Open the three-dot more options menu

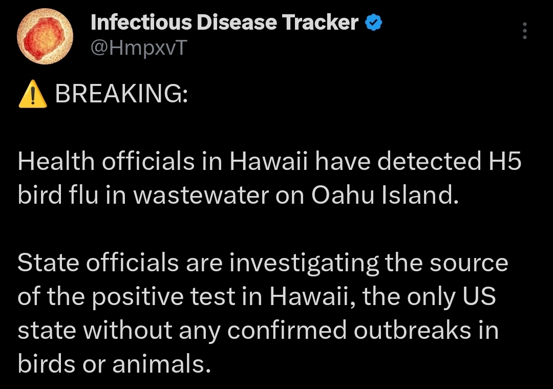[524, 30]
